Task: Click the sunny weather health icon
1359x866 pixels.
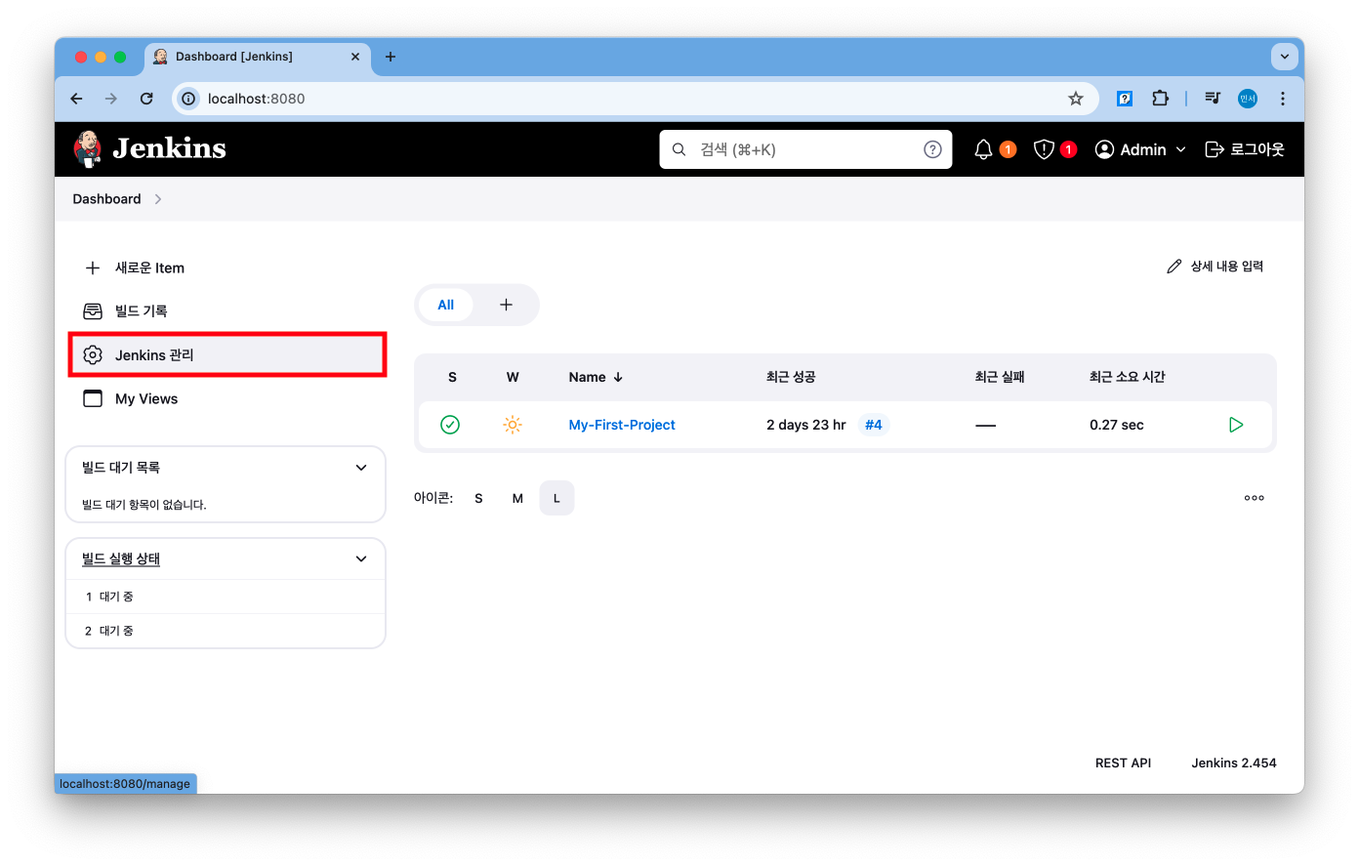Action: click(x=513, y=425)
